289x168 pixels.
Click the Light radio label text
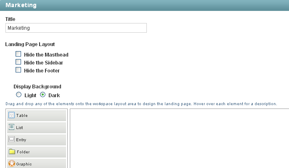(30, 95)
